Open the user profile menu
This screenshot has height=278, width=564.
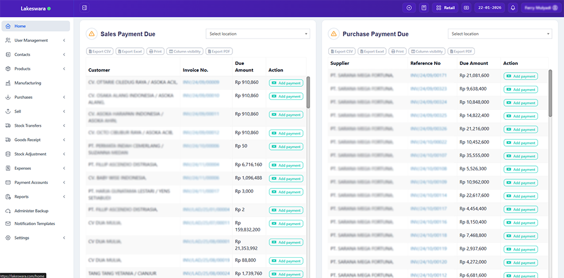(x=536, y=8)
